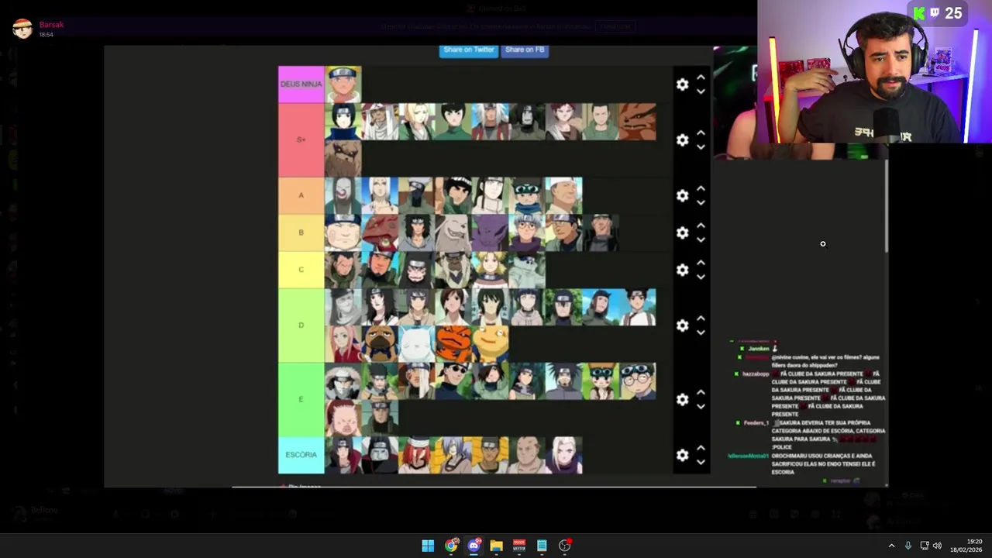Pick the purple snake thumbnail in B row
The image size is (992, 558).
click(x=491, y=232)
